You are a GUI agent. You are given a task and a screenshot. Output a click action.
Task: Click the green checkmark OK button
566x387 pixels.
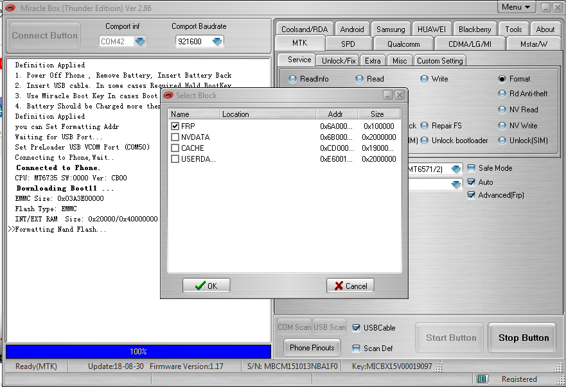click(206, 286)
